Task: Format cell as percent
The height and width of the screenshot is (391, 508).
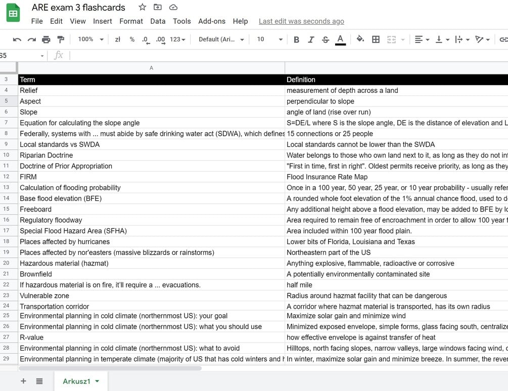Action: [x=132, y=39]
